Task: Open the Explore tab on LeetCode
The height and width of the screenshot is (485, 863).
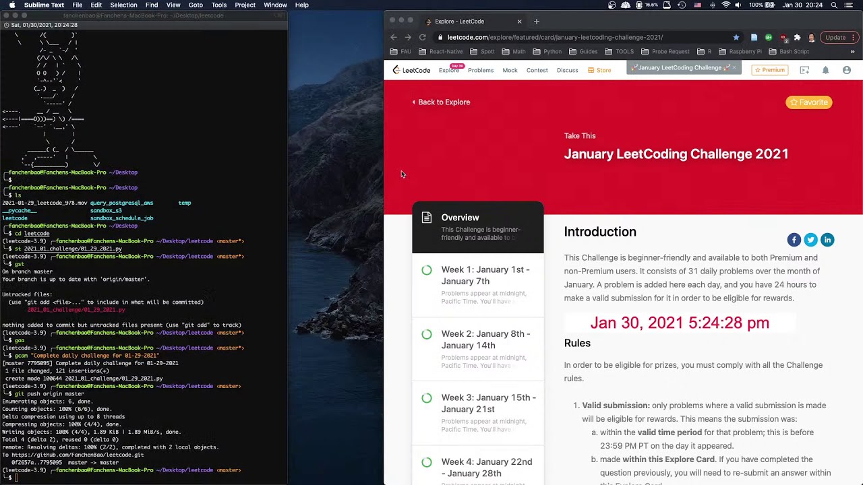Action: (x=449, y=70)
